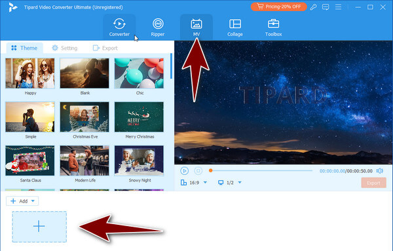Viewport: 393px width, 251px height.
Task: Open the Ripper module
Action: (x=158, y=27)
